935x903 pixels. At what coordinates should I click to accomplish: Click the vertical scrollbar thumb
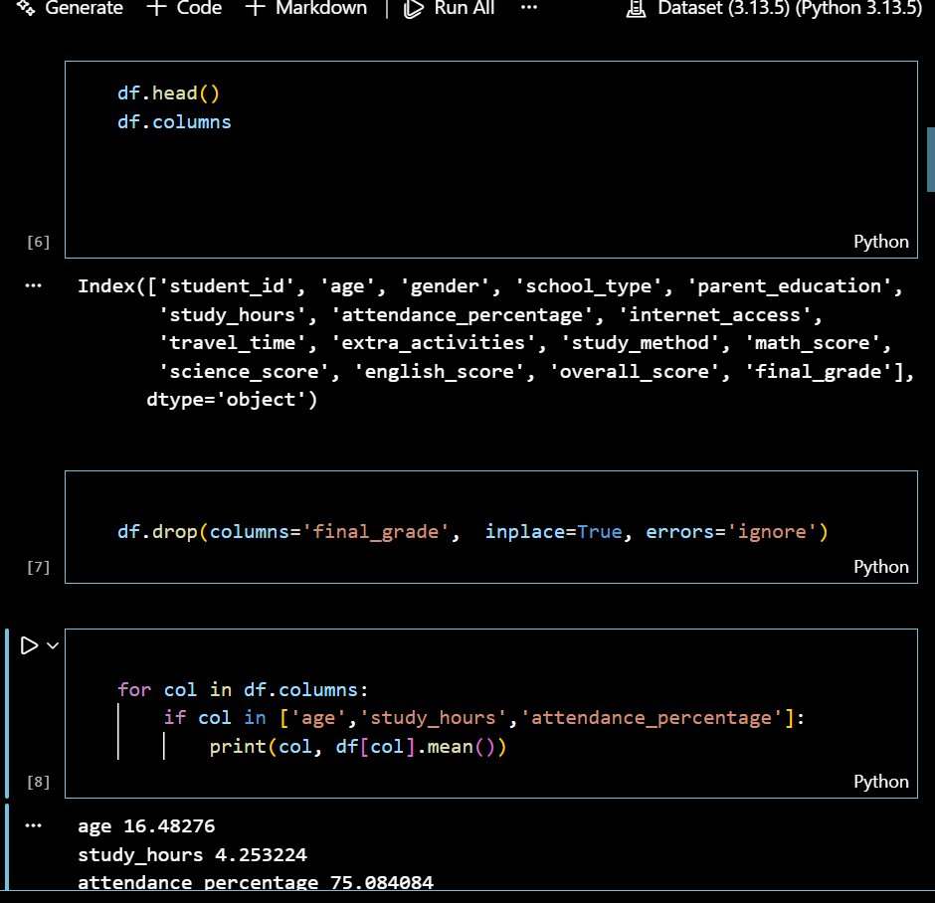(x=930, y=159)
